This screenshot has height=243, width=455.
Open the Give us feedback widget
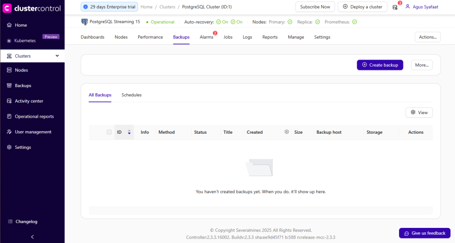click(x=424, y=233)
